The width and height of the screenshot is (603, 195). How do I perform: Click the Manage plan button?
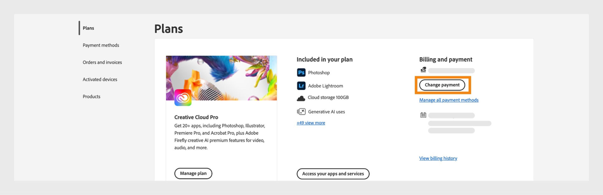193,173
